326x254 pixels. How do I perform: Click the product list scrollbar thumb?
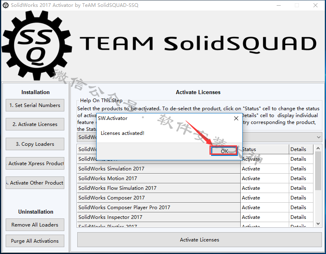tap(318, 171)
